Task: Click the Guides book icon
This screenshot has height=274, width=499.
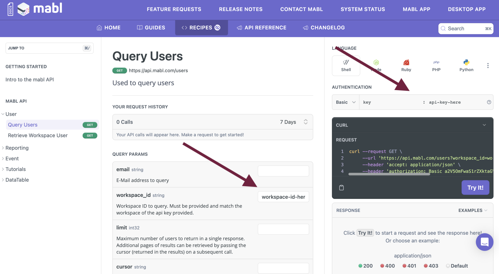Action: 140,28
